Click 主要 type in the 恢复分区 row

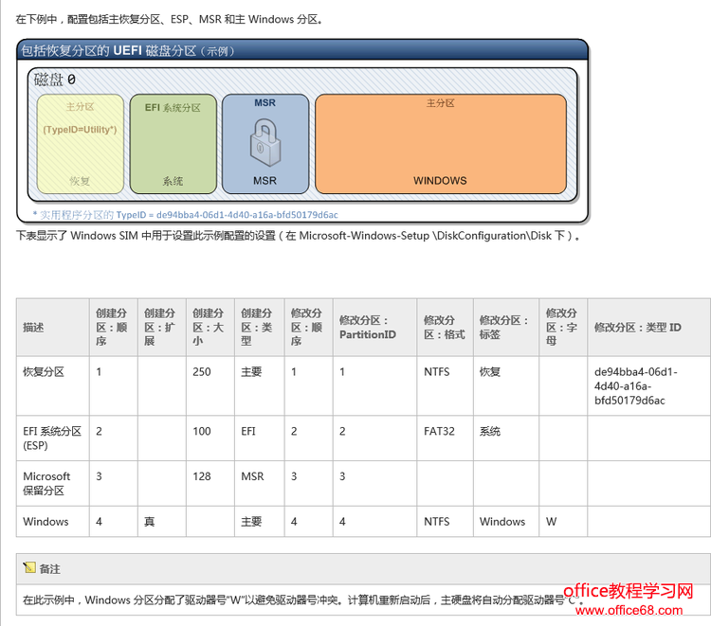[x=251, y=372]
